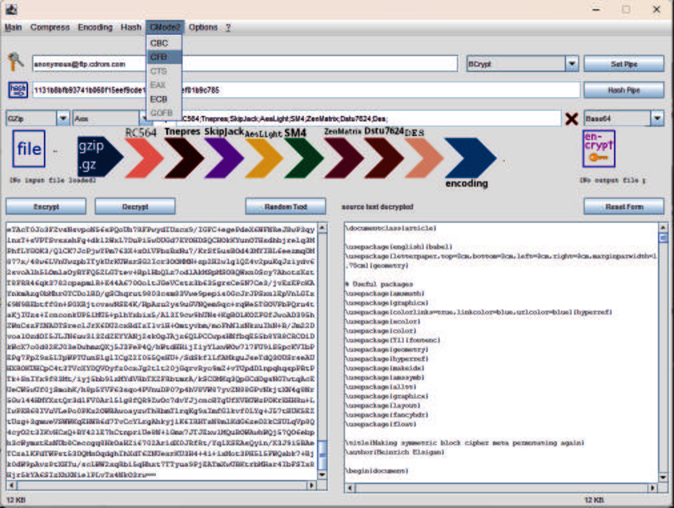The image size is (674, 508).
Task: Click the email key input field
Action: click(x=245, y=63)
